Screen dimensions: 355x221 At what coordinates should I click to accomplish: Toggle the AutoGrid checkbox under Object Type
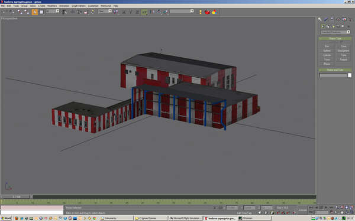(x=341, y=42)
